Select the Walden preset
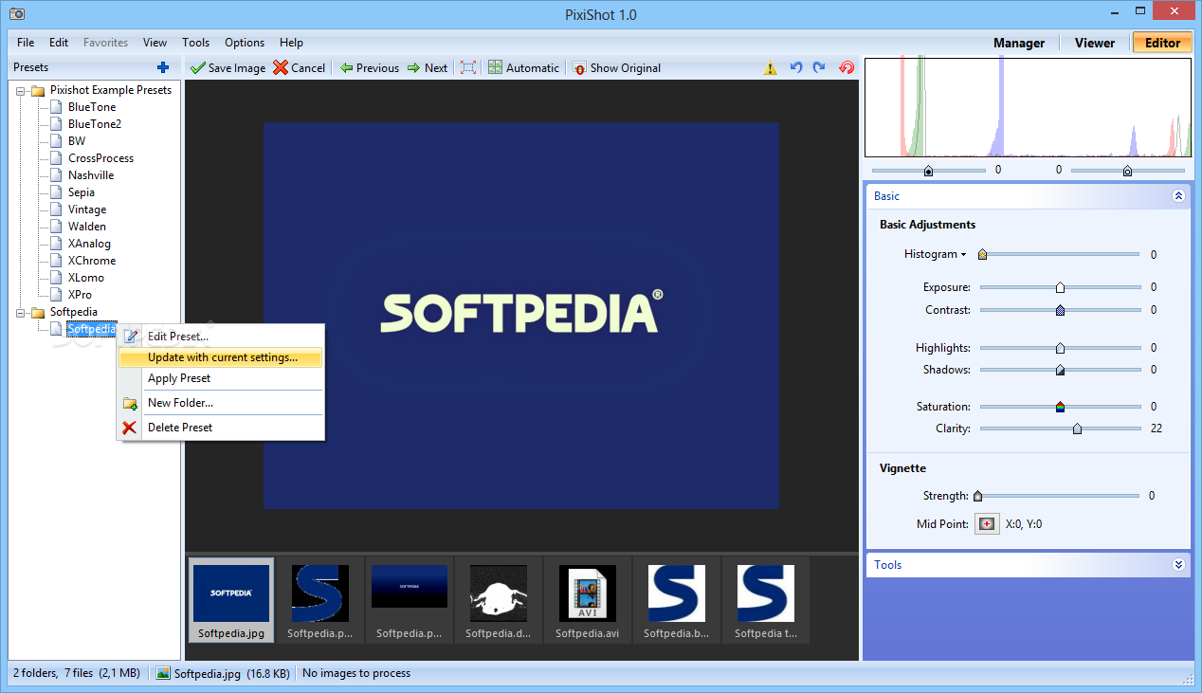 (87, 227)
